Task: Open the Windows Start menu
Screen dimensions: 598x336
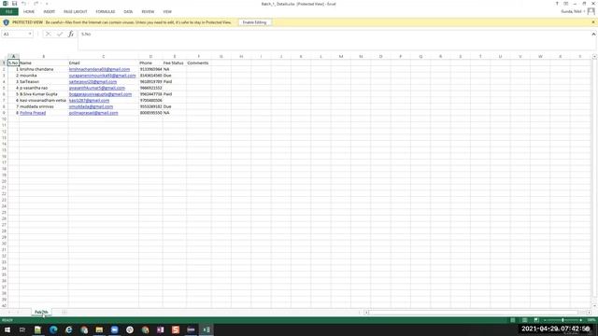Action: point(7,329)
